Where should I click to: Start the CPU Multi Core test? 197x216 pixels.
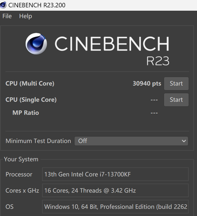click(176, 84)
